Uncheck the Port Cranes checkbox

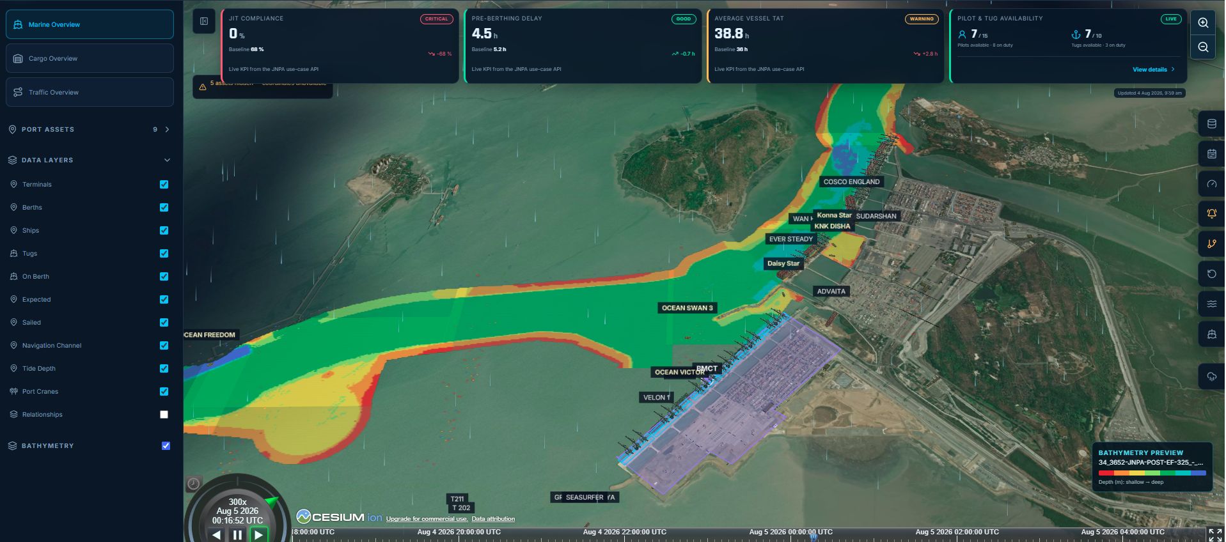[x=164, y=391]
